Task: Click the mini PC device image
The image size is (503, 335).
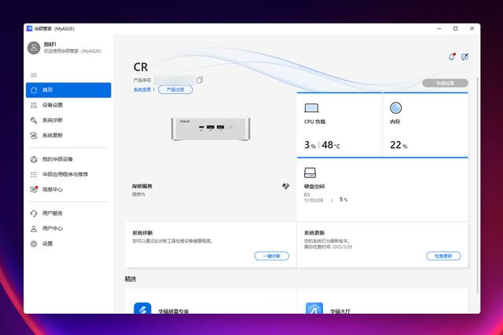Action: [211, 129]
